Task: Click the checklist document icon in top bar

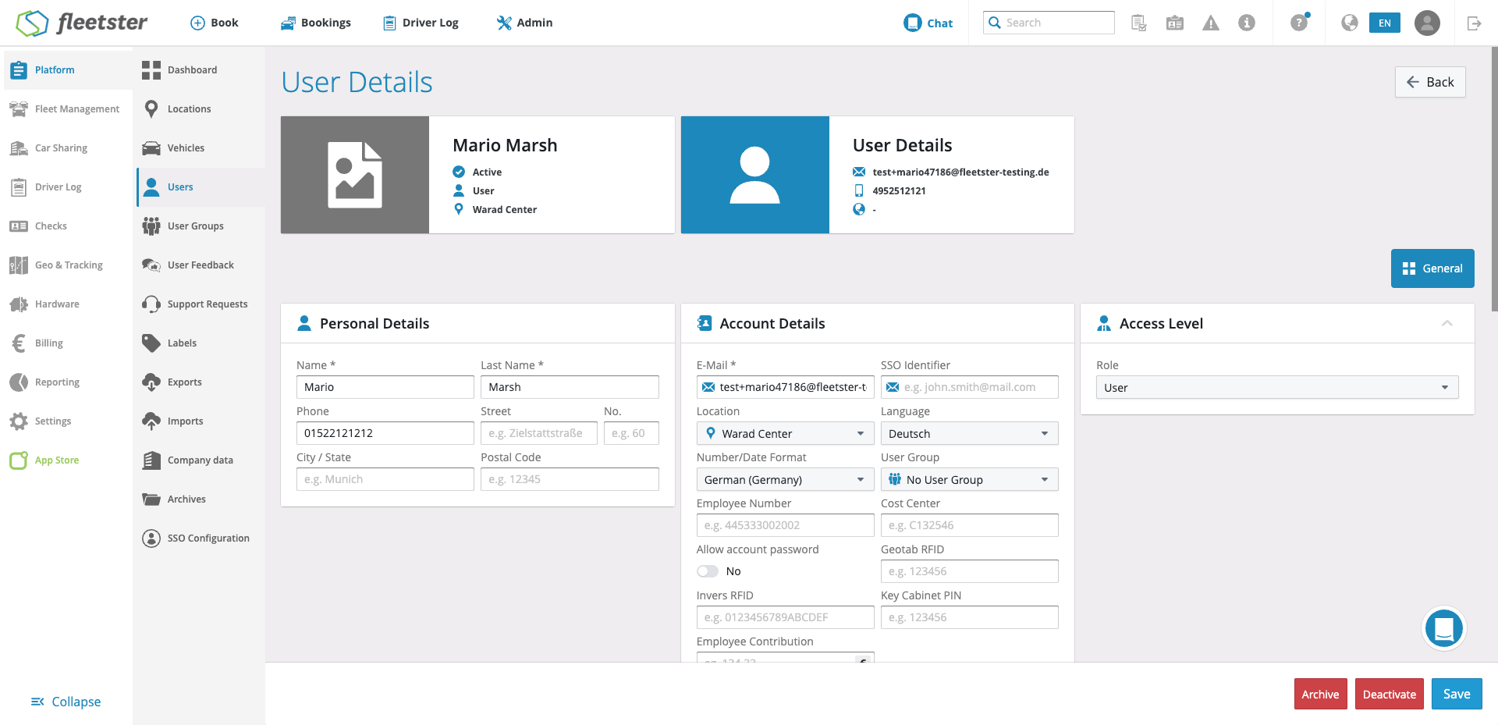Action: tap(1139, 23)
